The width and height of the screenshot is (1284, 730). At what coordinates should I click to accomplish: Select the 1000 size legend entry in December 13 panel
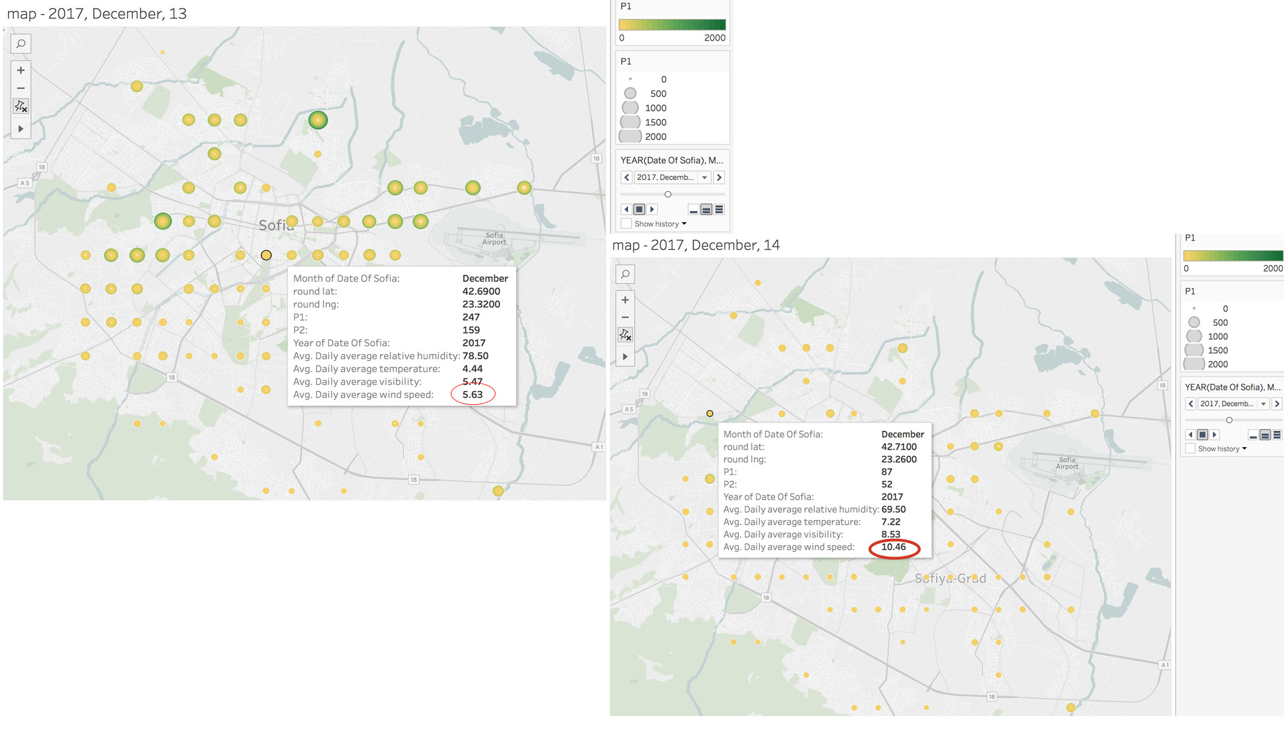644,108
